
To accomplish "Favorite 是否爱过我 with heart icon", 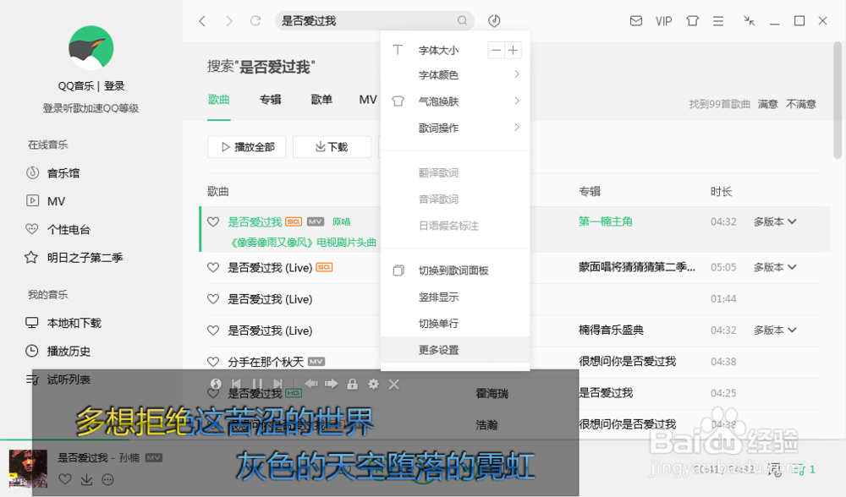I will (212, 221).
